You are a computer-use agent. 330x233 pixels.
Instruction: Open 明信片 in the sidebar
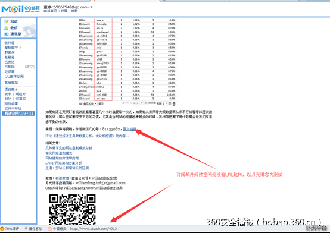(x=21, y=94)
